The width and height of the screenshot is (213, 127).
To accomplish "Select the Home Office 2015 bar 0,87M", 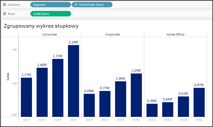I will click(x=199, y=102).
